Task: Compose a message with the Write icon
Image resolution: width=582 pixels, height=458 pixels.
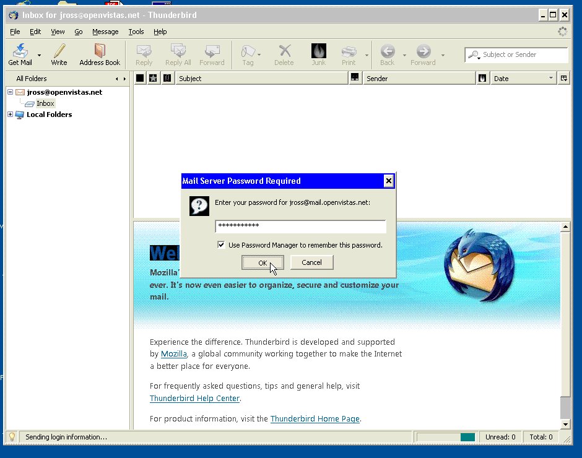Action: coord(59,51)
